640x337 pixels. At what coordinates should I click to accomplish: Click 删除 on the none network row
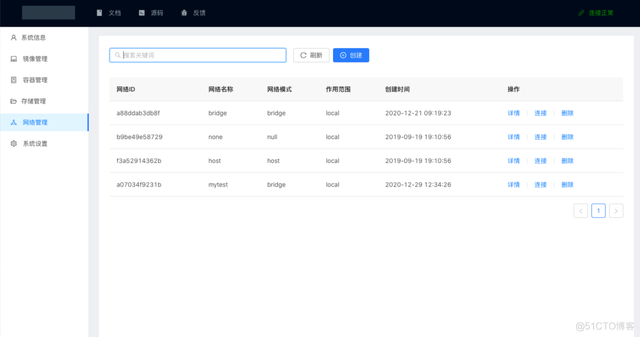pyautogui.click(x=567, y=137)
